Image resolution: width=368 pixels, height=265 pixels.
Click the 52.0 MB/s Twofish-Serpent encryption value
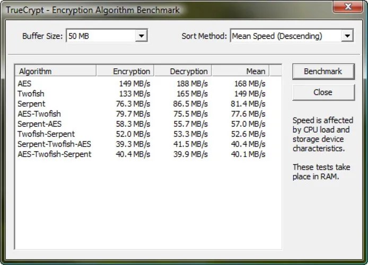133,134
